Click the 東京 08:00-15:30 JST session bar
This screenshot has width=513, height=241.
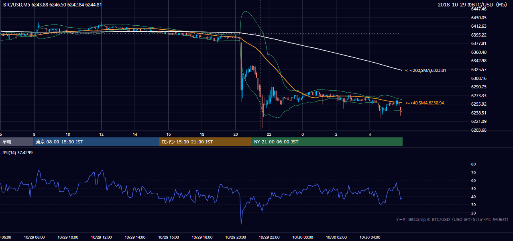tap(96, 142)
